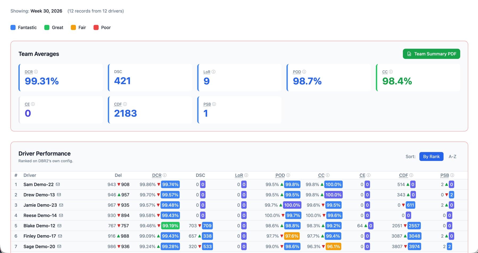Viewport: 478px width, 253px height.
Task: Click the info icon in the POD column header
Action: pos(288,175)
